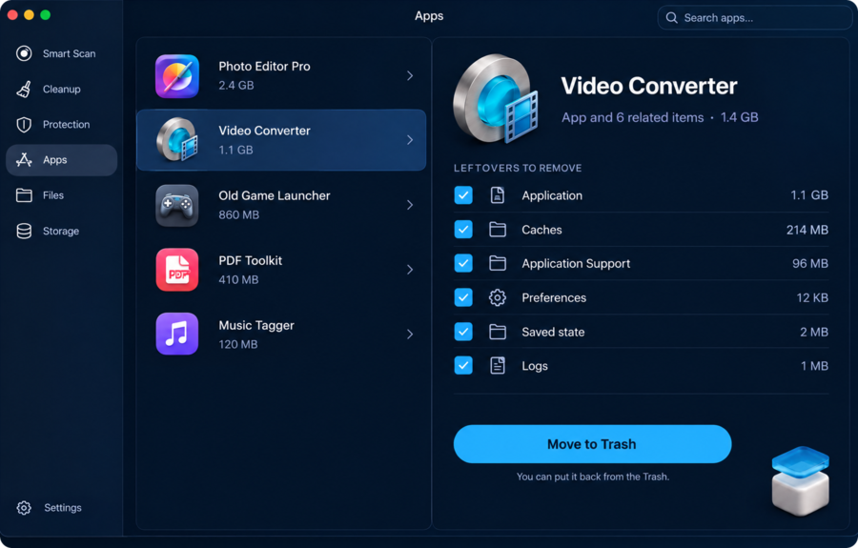Click the Saved state folder icon
The image size is (858, 548).
coord(497,332)
